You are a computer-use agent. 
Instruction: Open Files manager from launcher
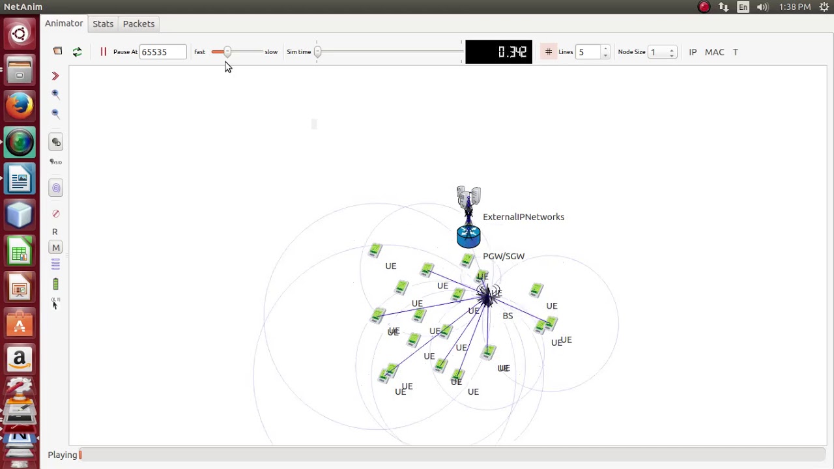pyautogui.click(x=20, y=70)
